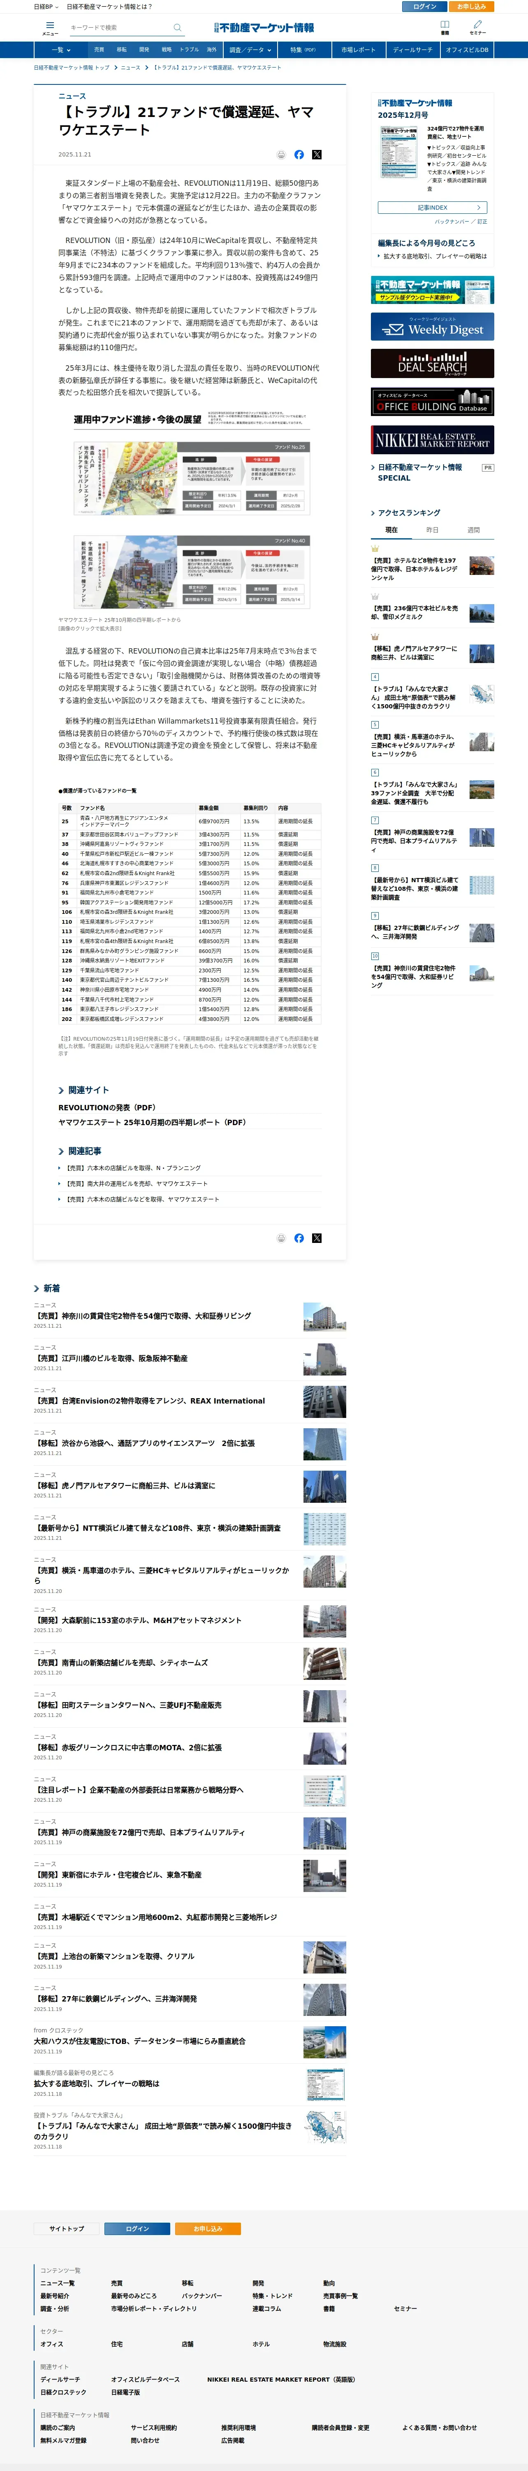The image size is (528, 2471).
Task: Open the 日経BP dropdown in the top bar
Action: point(46,7)
